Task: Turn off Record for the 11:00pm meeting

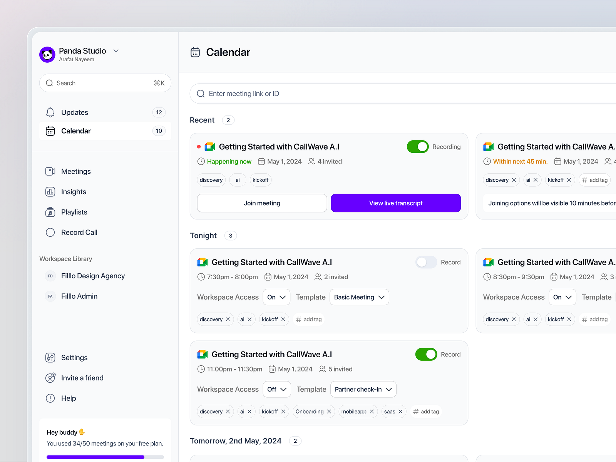Action: pos(426,354)
